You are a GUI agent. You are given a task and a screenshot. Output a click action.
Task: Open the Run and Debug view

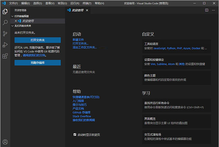tap(5, 45)
